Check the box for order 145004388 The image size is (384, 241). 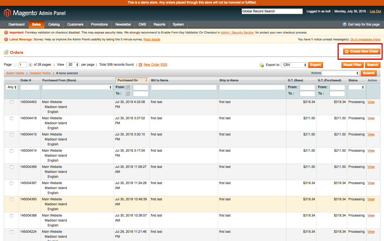click(x=12, y=216)
